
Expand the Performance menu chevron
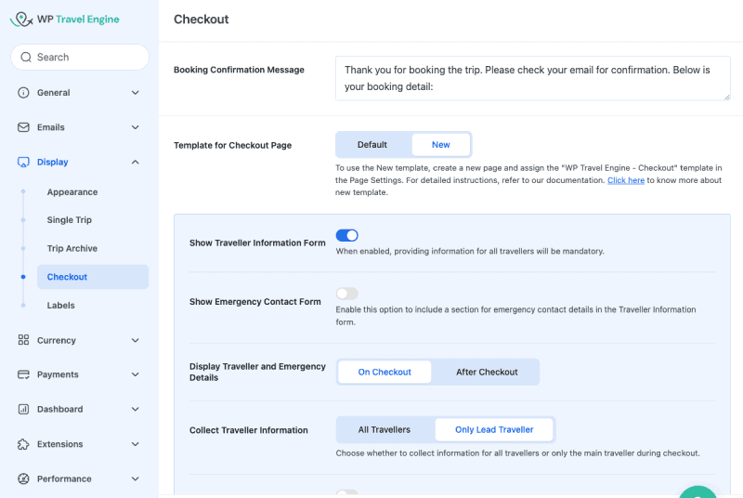[135, 478]
